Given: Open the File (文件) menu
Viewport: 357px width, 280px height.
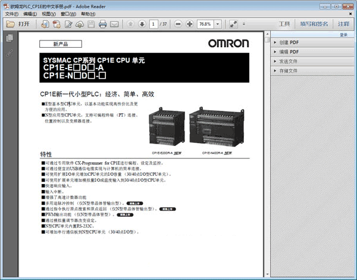Looking at the screenshot, I should [x=12, y=14].
